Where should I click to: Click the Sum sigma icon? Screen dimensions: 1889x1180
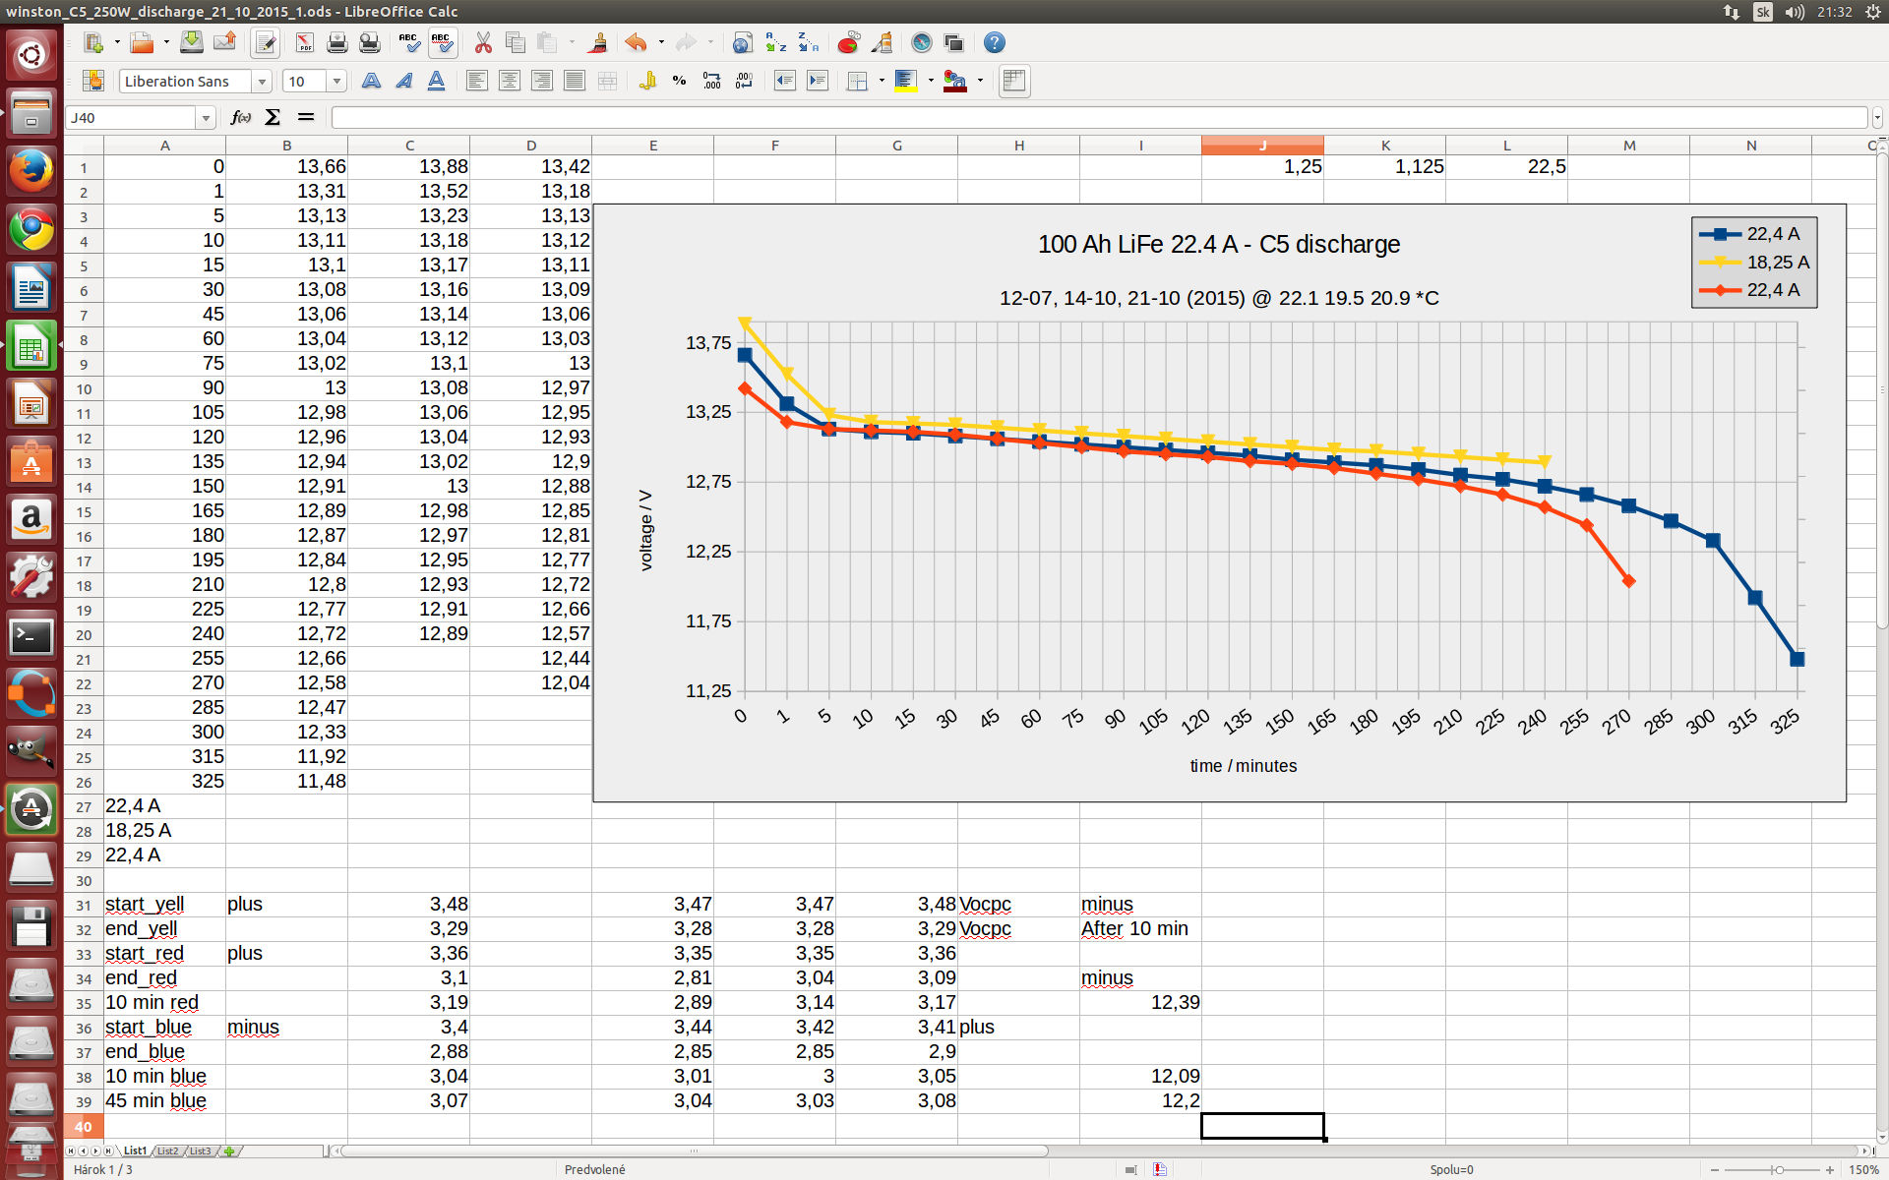coord(273,117)
